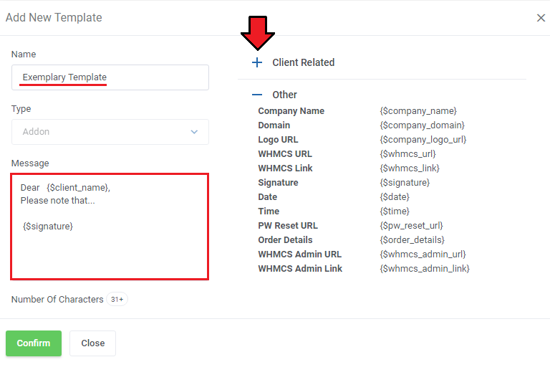Viewport: 550px width, 390px height.
Task: Click the 31+ character count badge
Action: tap(117, 300)
